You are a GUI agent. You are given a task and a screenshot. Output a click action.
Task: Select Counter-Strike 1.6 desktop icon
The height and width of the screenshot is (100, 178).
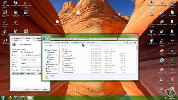click(16, 4)
